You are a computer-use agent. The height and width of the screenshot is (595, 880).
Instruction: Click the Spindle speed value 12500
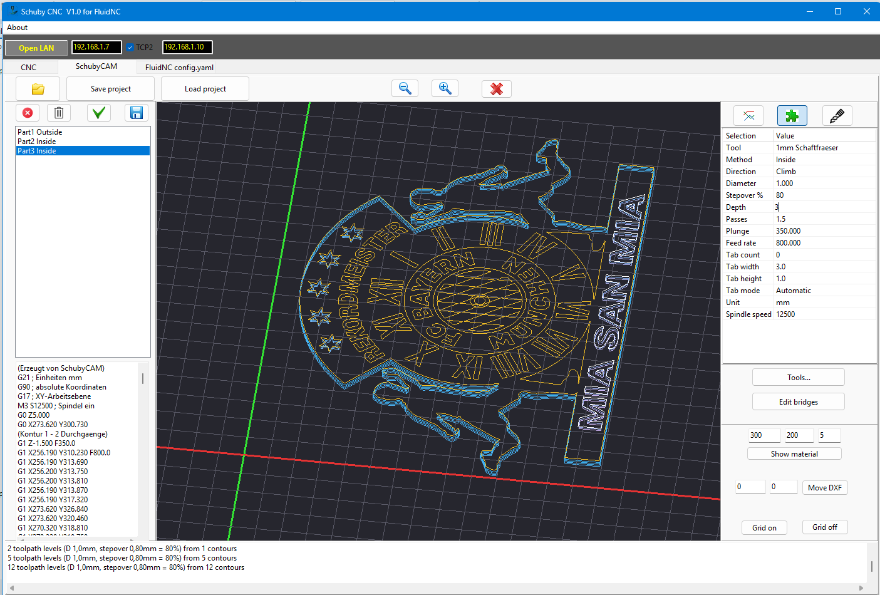pyautogui.click(x=824, y=314)
